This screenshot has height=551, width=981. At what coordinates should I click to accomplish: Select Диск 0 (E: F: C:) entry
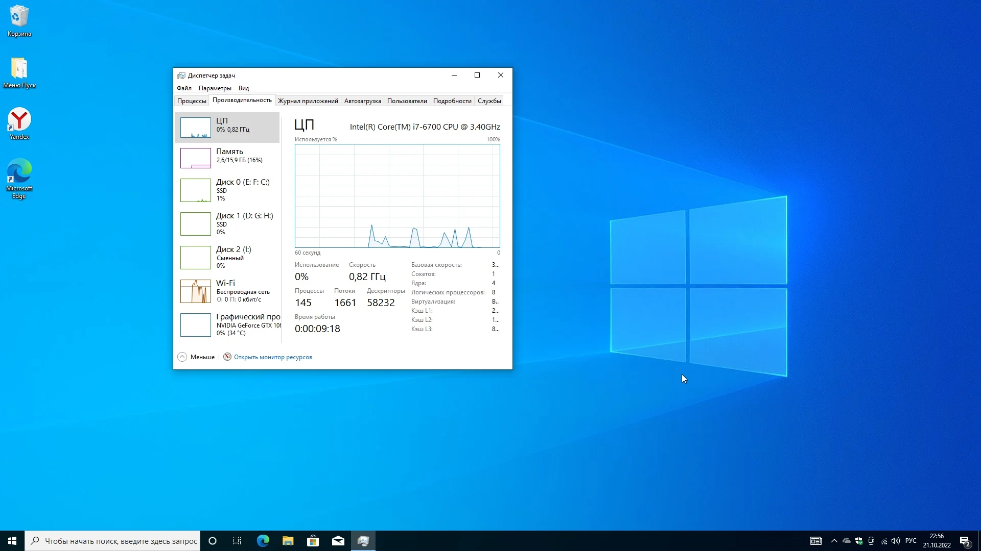(x=228, y=190)
